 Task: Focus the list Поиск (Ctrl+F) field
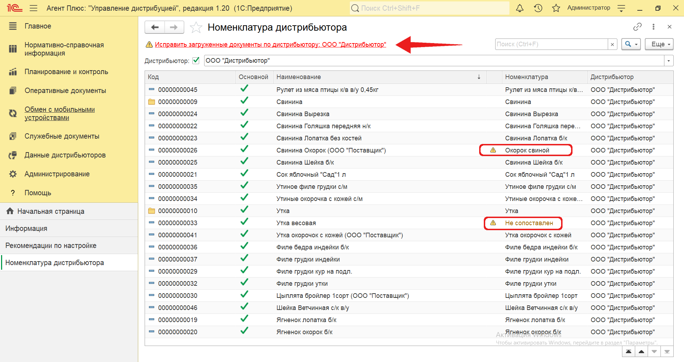551,44
